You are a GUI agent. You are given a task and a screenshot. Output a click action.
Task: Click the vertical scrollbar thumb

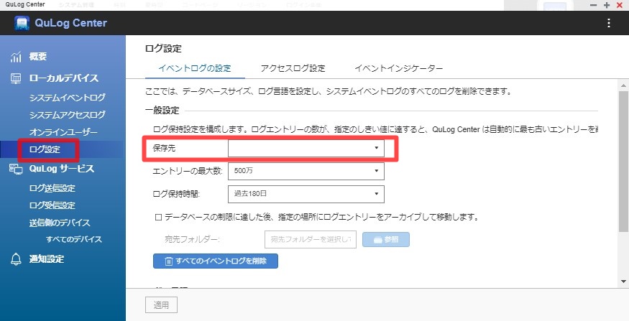click(x=624, y=162)
